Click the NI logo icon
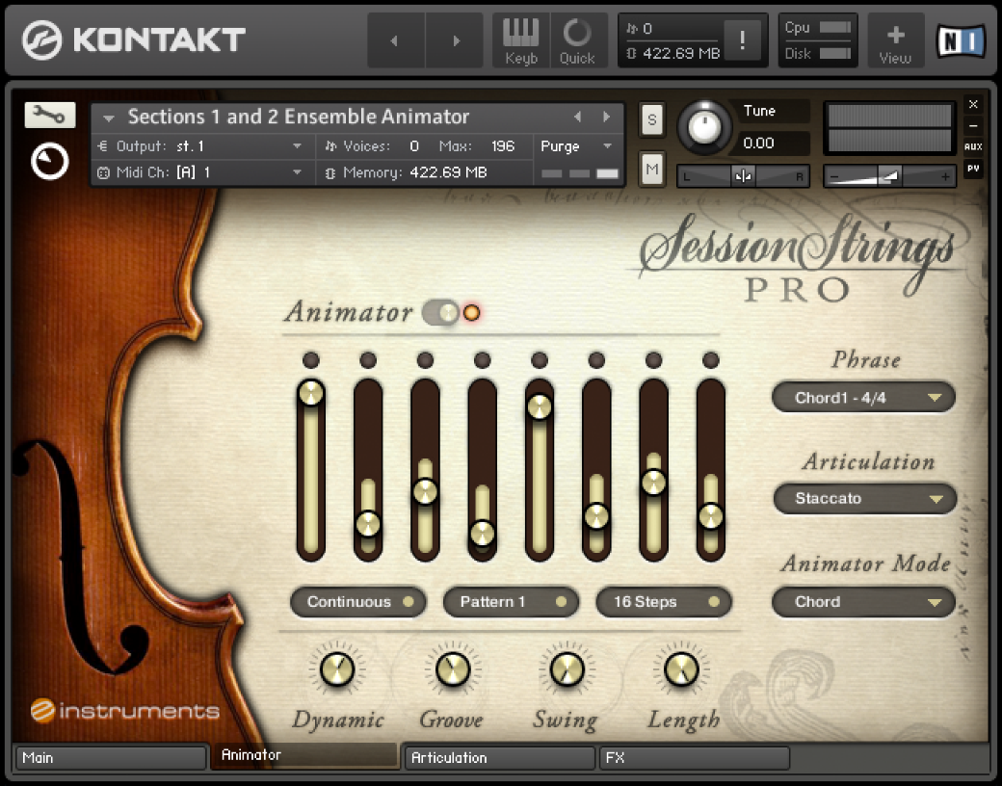Screen dimensions: 1002x786 click(961, 40)
